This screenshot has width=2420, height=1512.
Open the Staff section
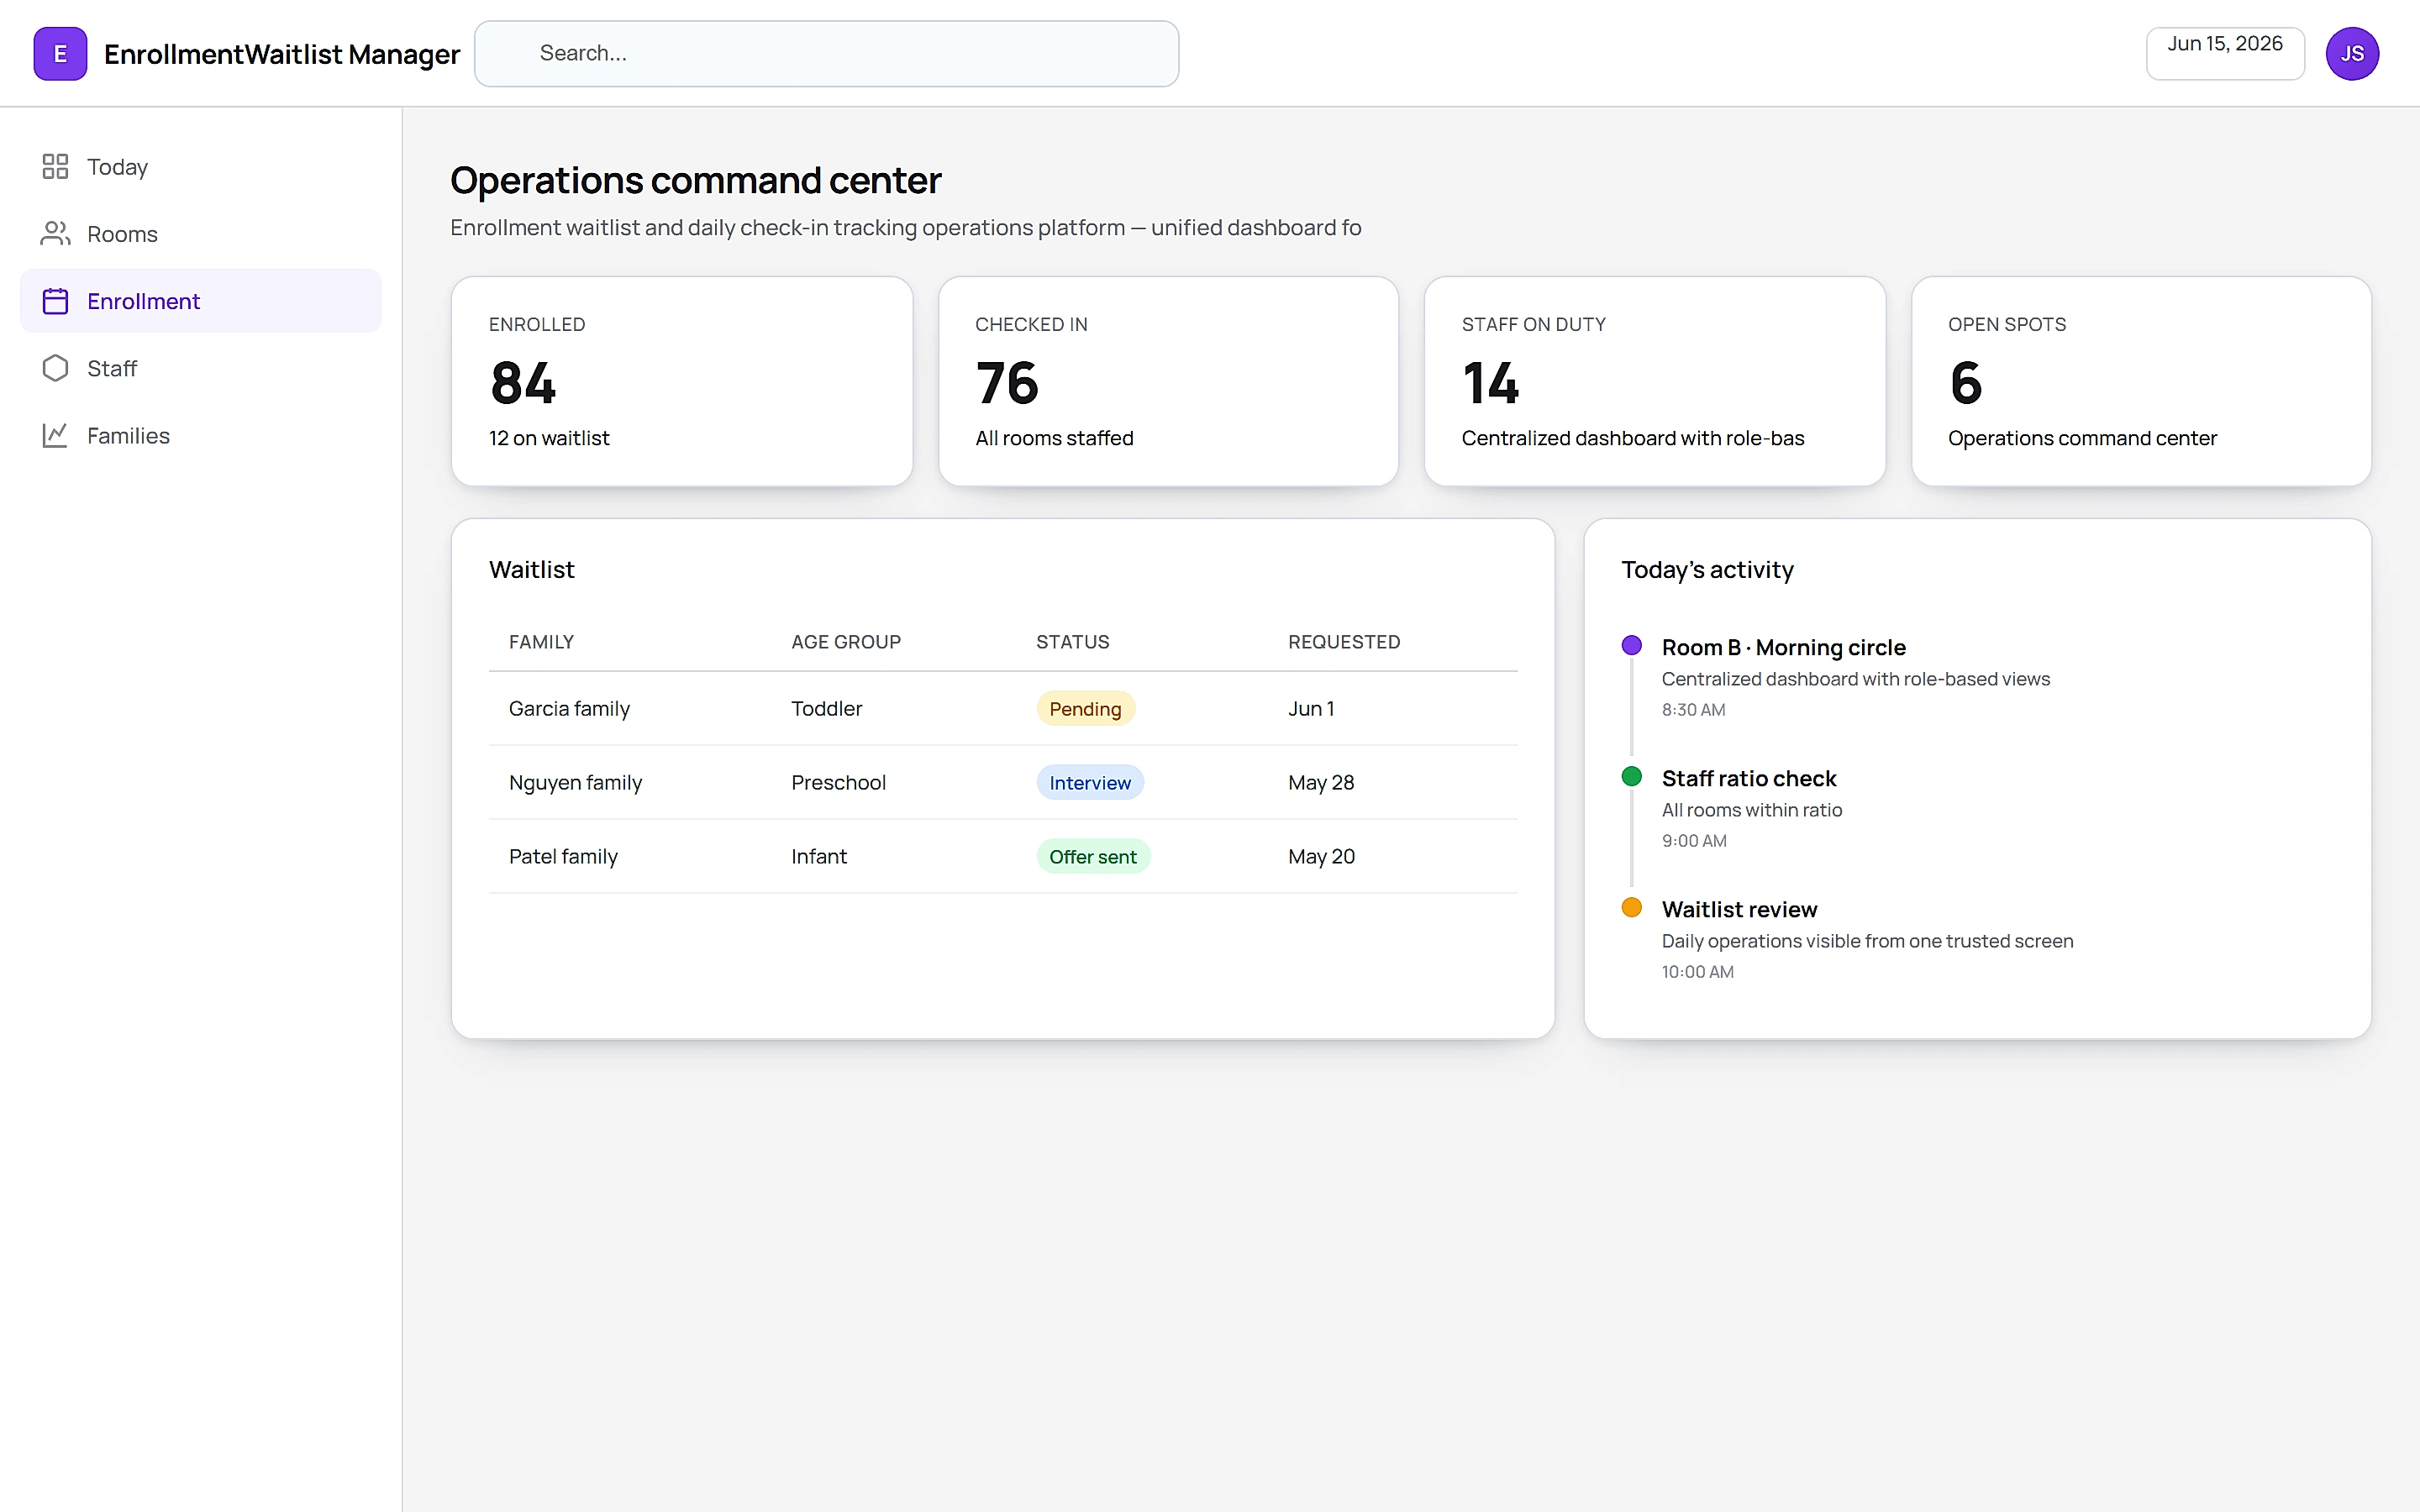[x=201, y=368]
